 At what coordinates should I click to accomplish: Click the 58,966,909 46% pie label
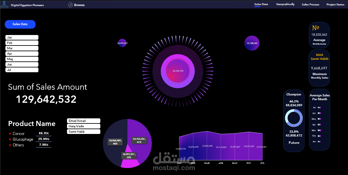coord(115,142)
